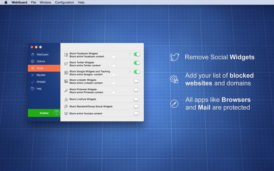Viewport: 274px width, 171px height.
Task: Click the LinkedIn icon in the list
Action: pos(66,81)
